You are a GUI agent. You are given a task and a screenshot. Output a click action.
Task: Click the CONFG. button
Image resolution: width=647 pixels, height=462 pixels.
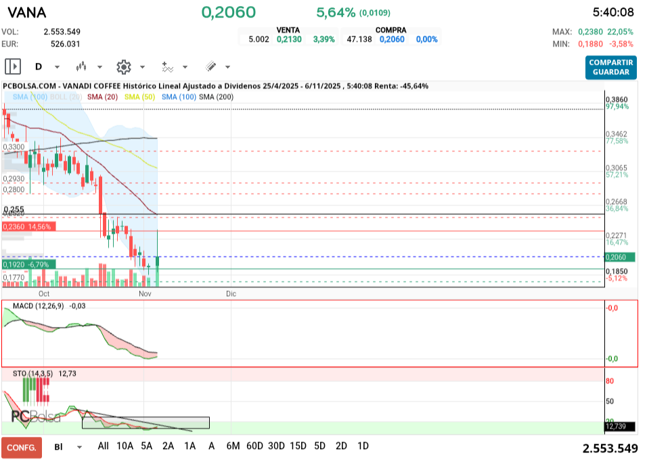22,448
